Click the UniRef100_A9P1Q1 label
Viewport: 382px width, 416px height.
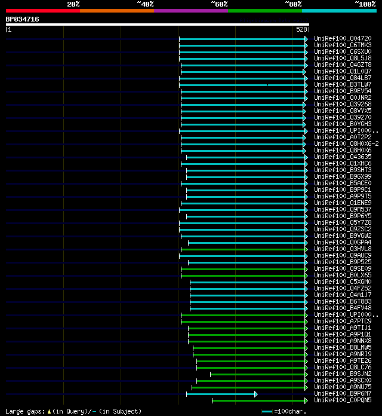[x=343, y=335]
